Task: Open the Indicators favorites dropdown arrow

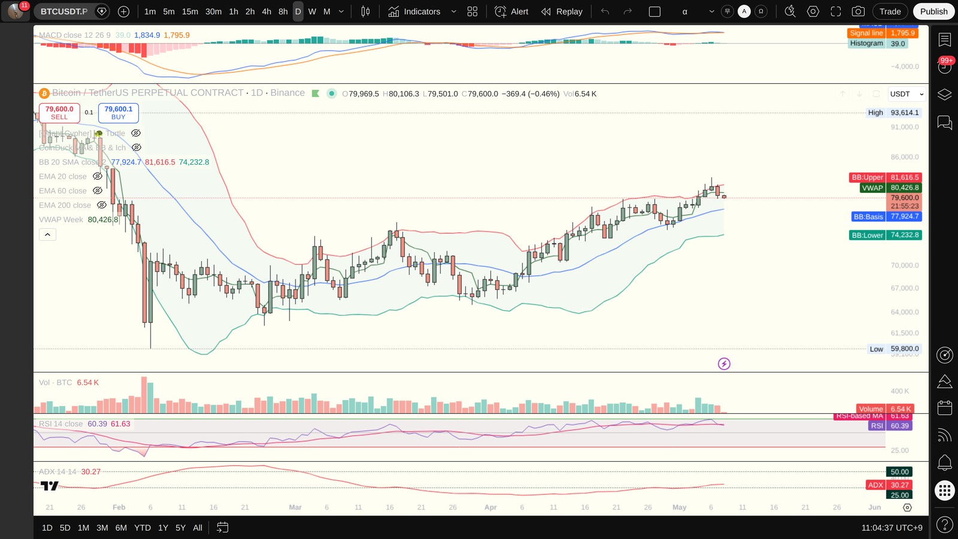Action: [453, 11]
